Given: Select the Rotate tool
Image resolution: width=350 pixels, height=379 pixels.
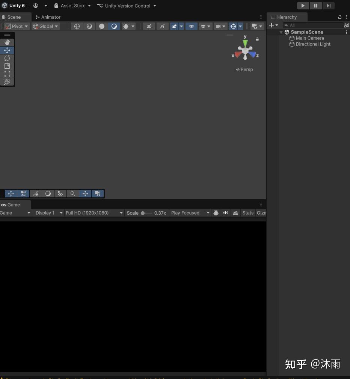Looking at the screenshot, I should [7, 58].
